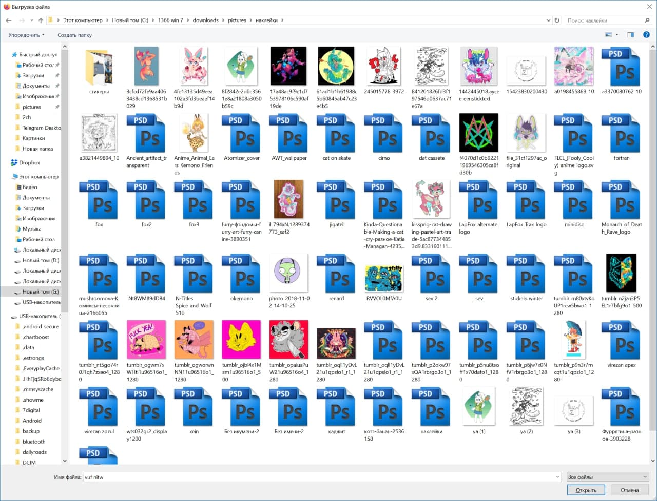Select the okemono PSD file icon
The height and width of the screenshot is (501, 657).
click(x=242, y=274)
